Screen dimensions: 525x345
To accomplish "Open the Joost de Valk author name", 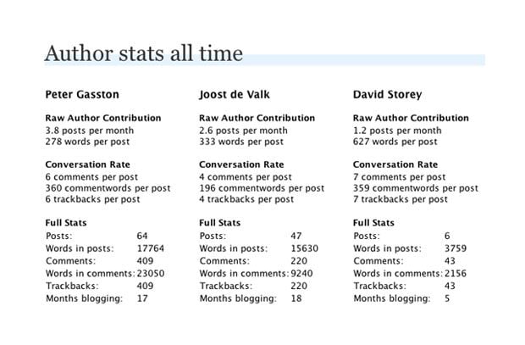I will (235, 95).
